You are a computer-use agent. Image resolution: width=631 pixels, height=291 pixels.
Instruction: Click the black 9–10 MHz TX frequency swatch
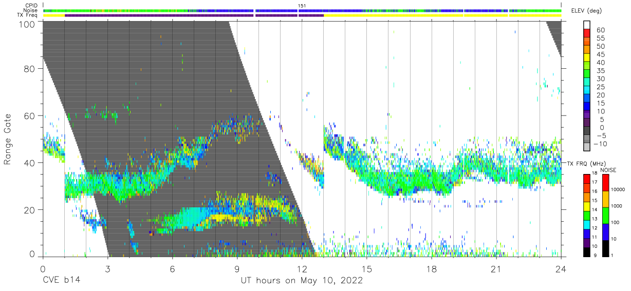pyautogui.click(x=587, y=251)
